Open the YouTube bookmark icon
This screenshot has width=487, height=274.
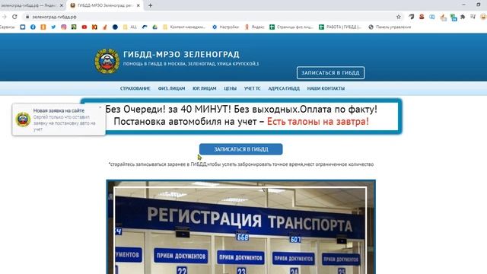pos(84,27)
